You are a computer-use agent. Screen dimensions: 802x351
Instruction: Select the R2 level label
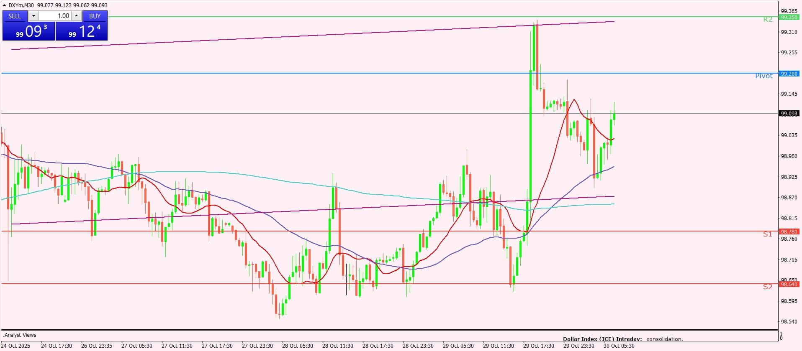768,19
